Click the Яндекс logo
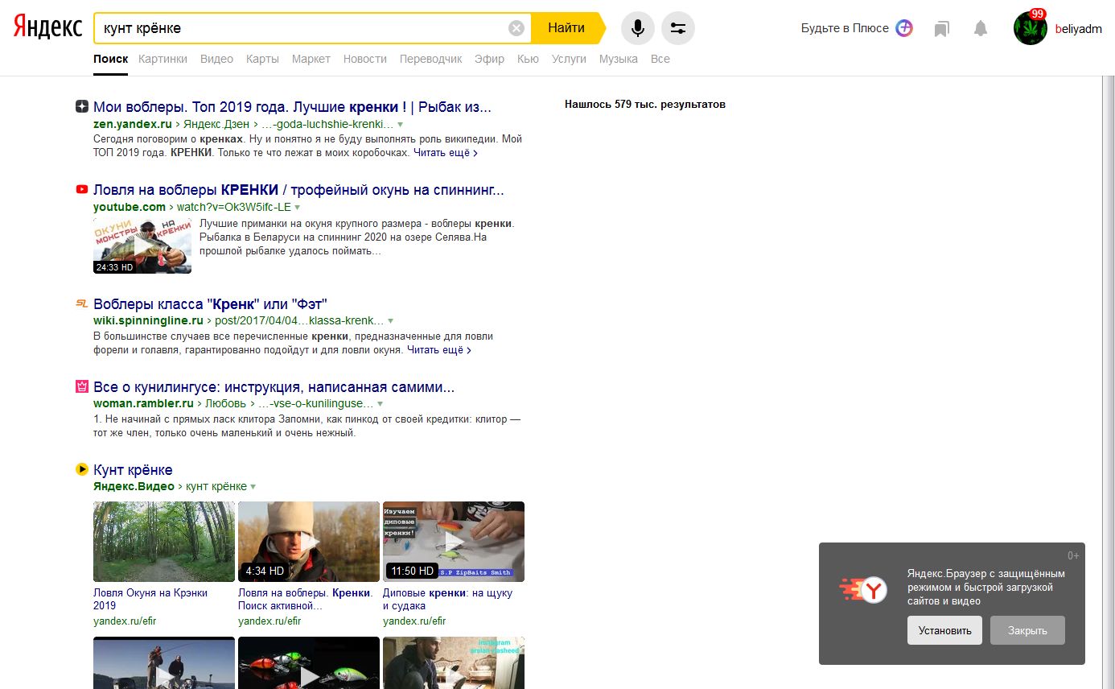 (x=47, y=28)
